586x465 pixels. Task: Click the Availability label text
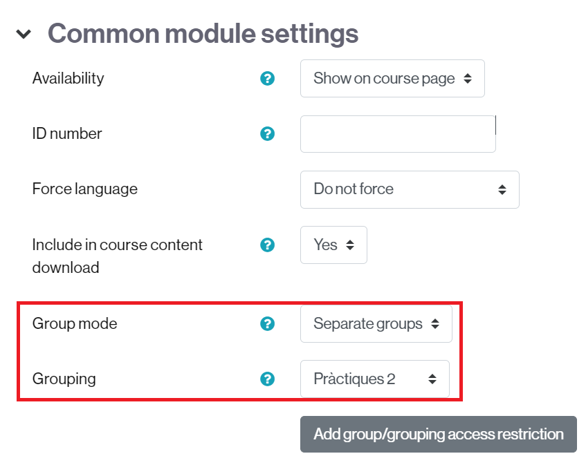68,78
